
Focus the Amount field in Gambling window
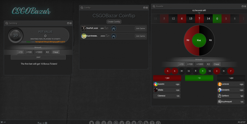tap(38, 48)
